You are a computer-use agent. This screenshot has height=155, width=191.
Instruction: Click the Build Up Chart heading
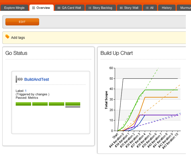click(x=116, y=53)
